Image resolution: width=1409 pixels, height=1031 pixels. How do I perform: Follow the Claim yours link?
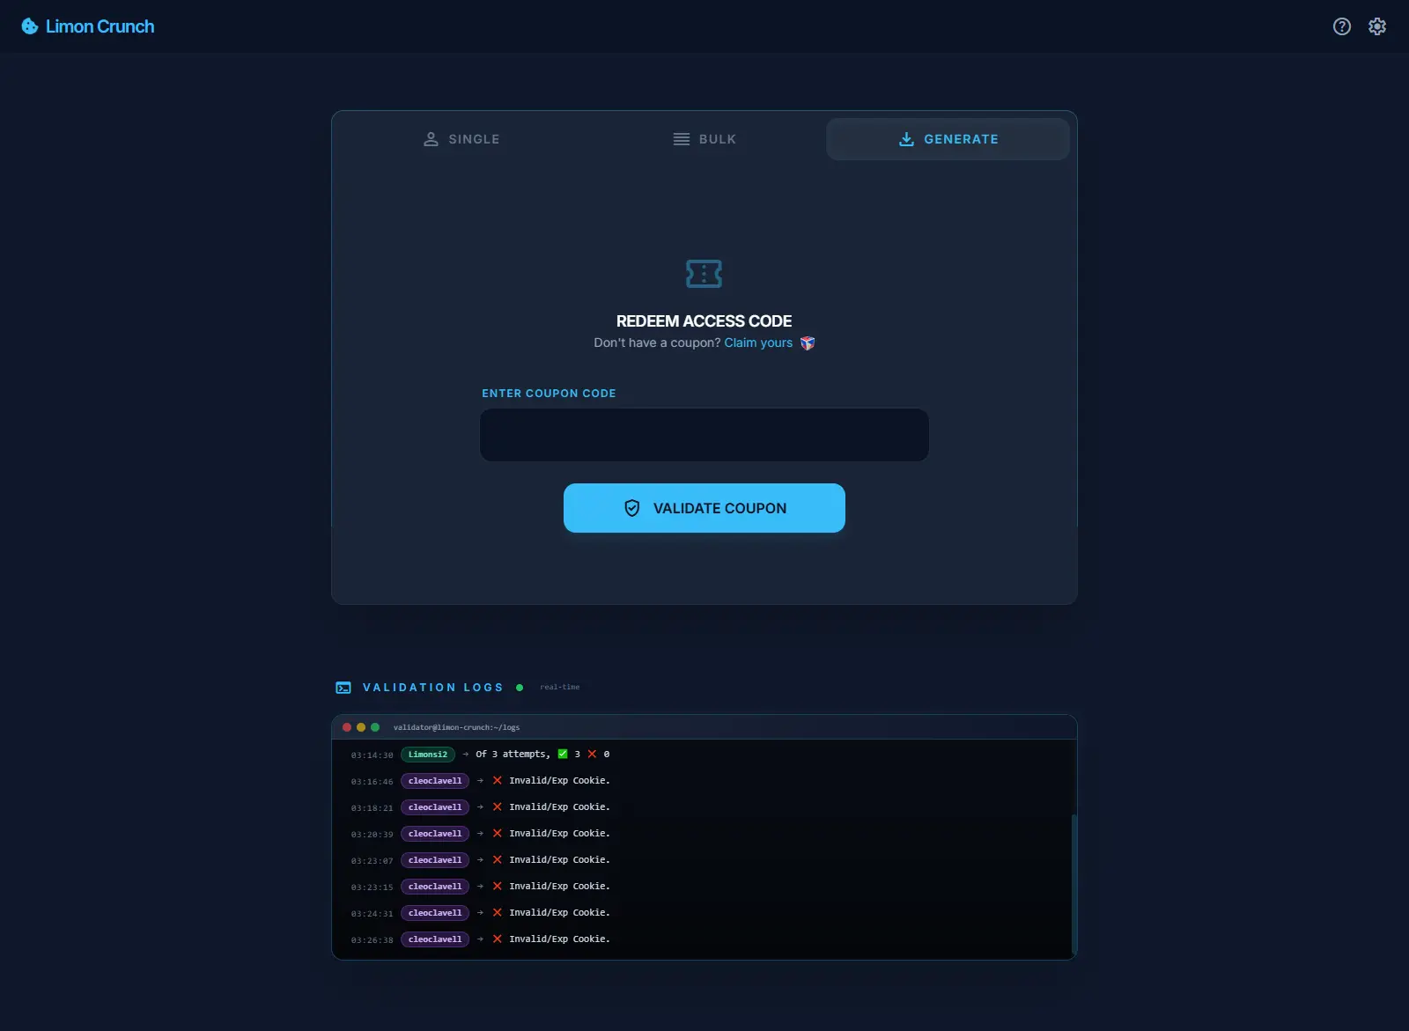pyautogui.click(x=758, y=343)
